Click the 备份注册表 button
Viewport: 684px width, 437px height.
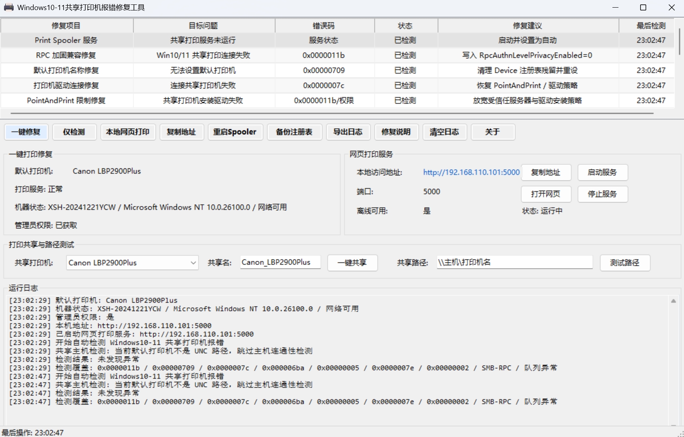click(x=294, y=132)
